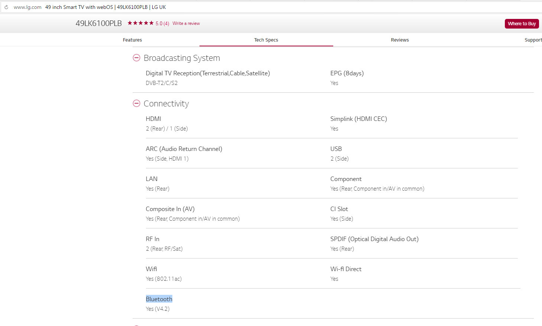The height and width of the screenshot is (326, 542).
Task: Click the highlighted Bluetooth label
Action: [x=159, y=299]
